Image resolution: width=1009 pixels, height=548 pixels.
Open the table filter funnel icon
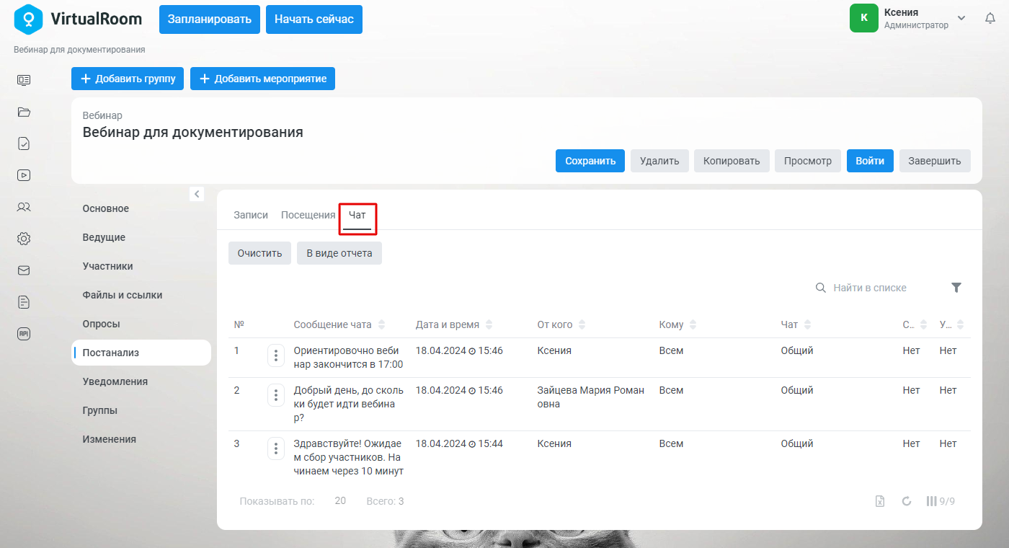coord(956,288)
